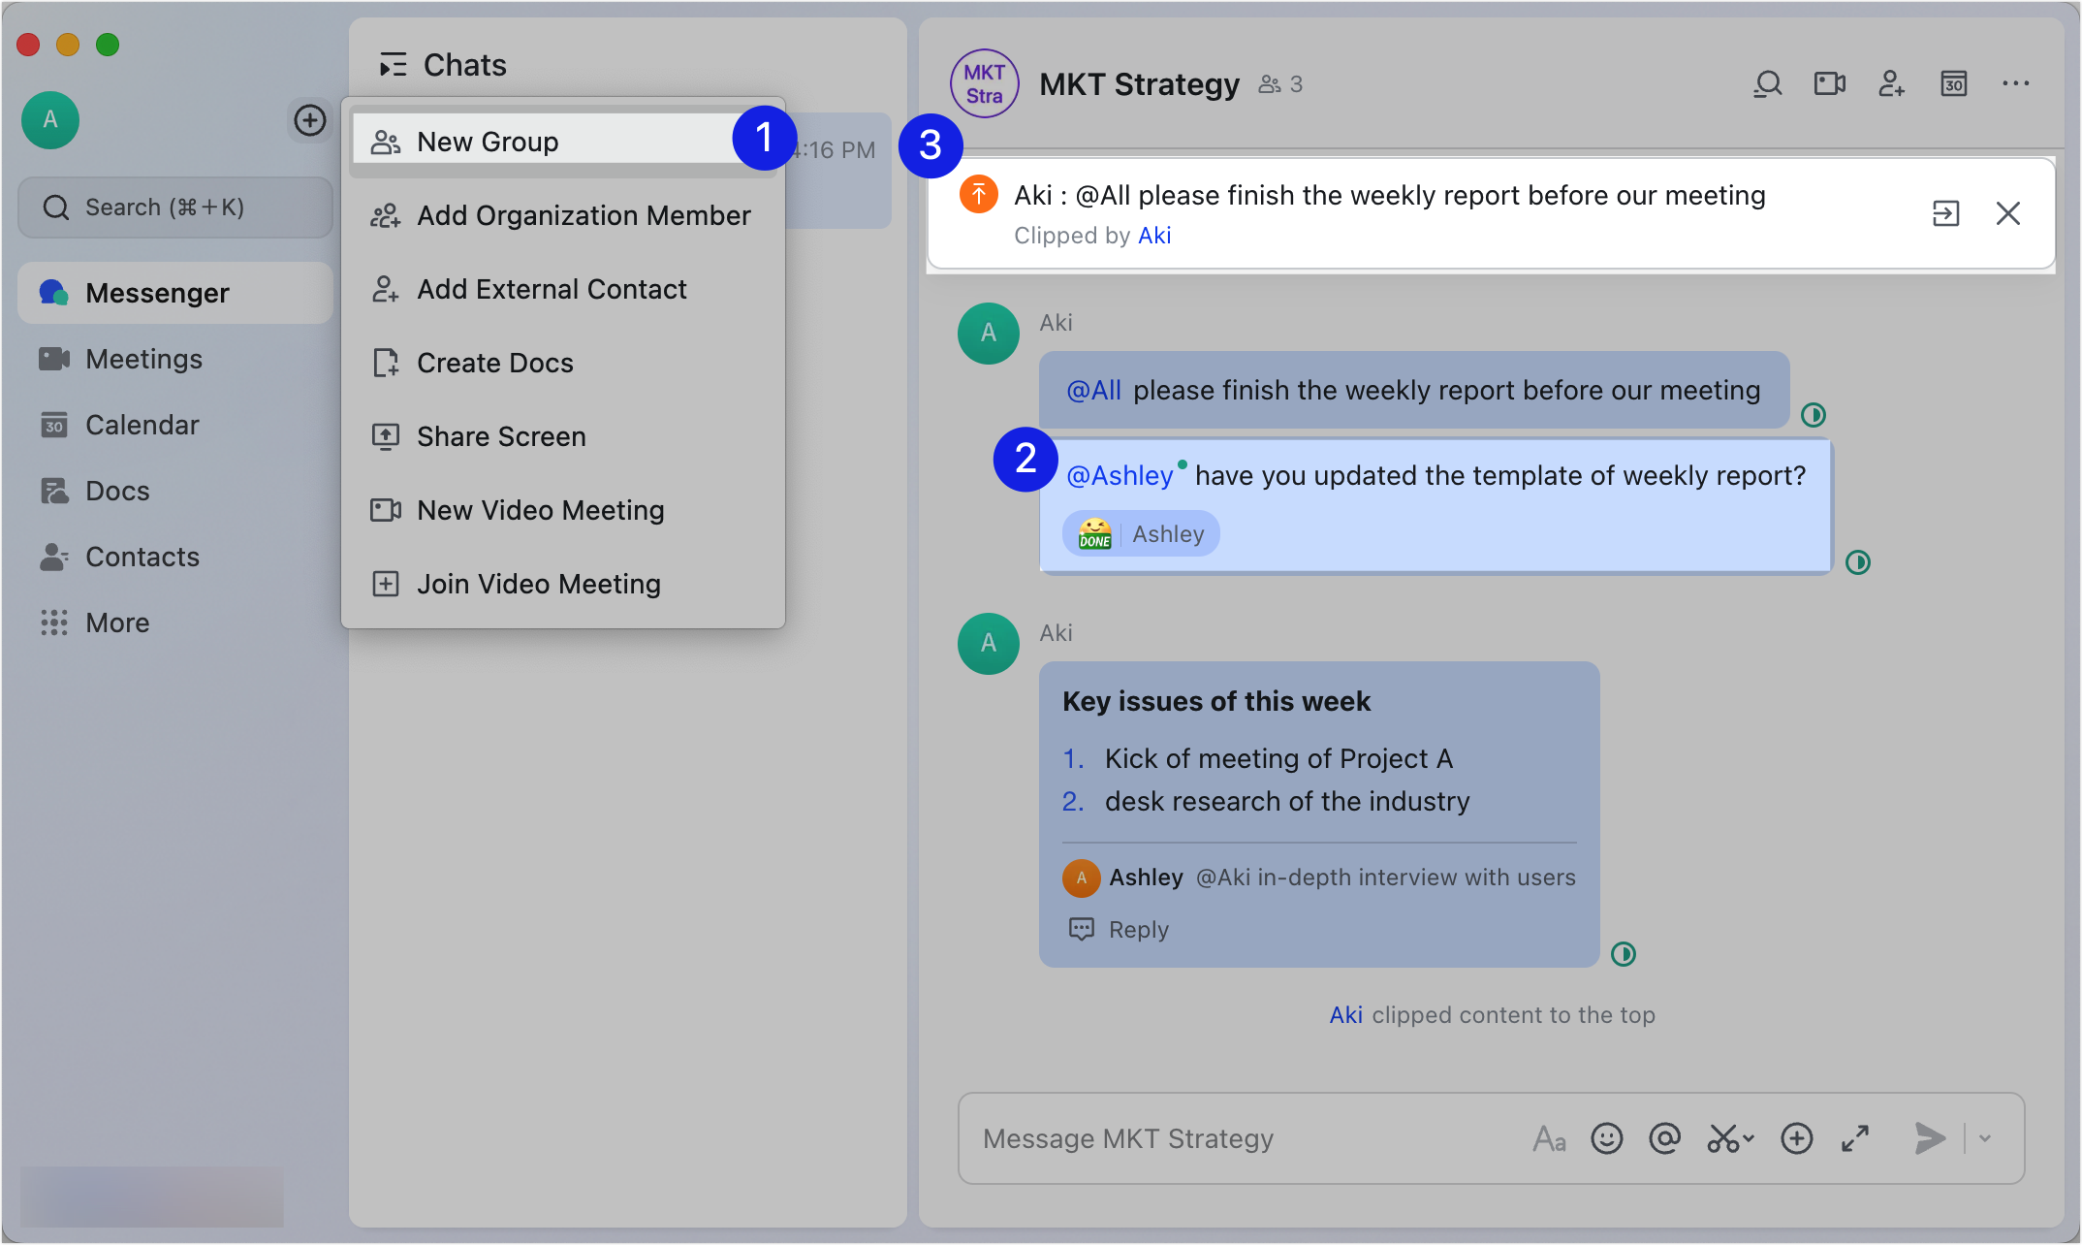Toggle the DONE reaction on Ashley's message

tap(1140, 533)
